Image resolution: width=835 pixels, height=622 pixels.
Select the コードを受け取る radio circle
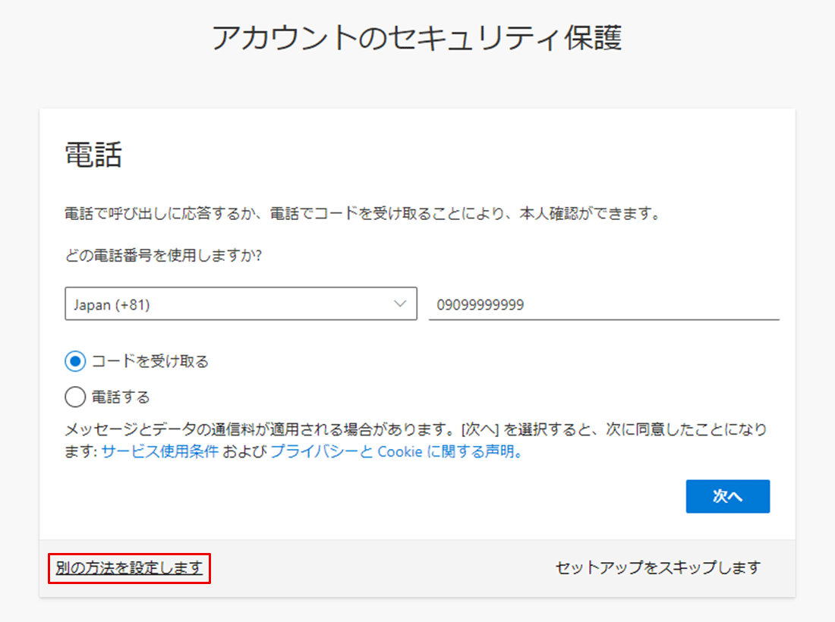pyautogui.click(x=75, y=362)
